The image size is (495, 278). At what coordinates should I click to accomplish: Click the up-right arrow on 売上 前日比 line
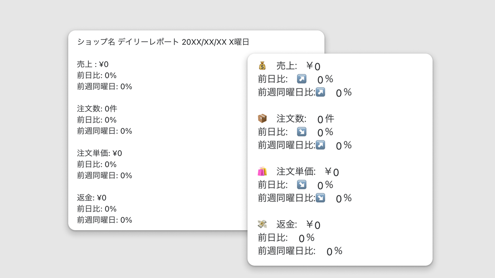302,79
